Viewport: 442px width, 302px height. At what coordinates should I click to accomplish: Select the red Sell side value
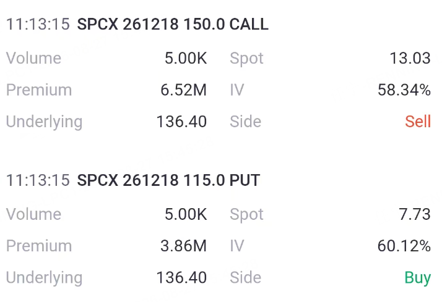click(418, 122)
